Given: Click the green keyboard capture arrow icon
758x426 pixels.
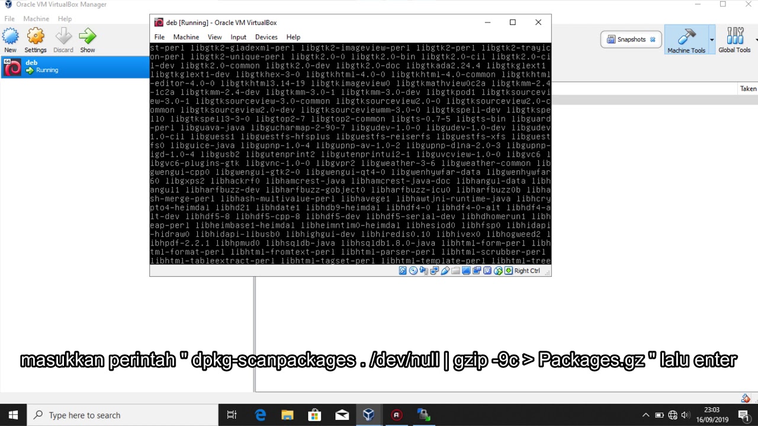Looking at the screenshot, I should [509, 270].
